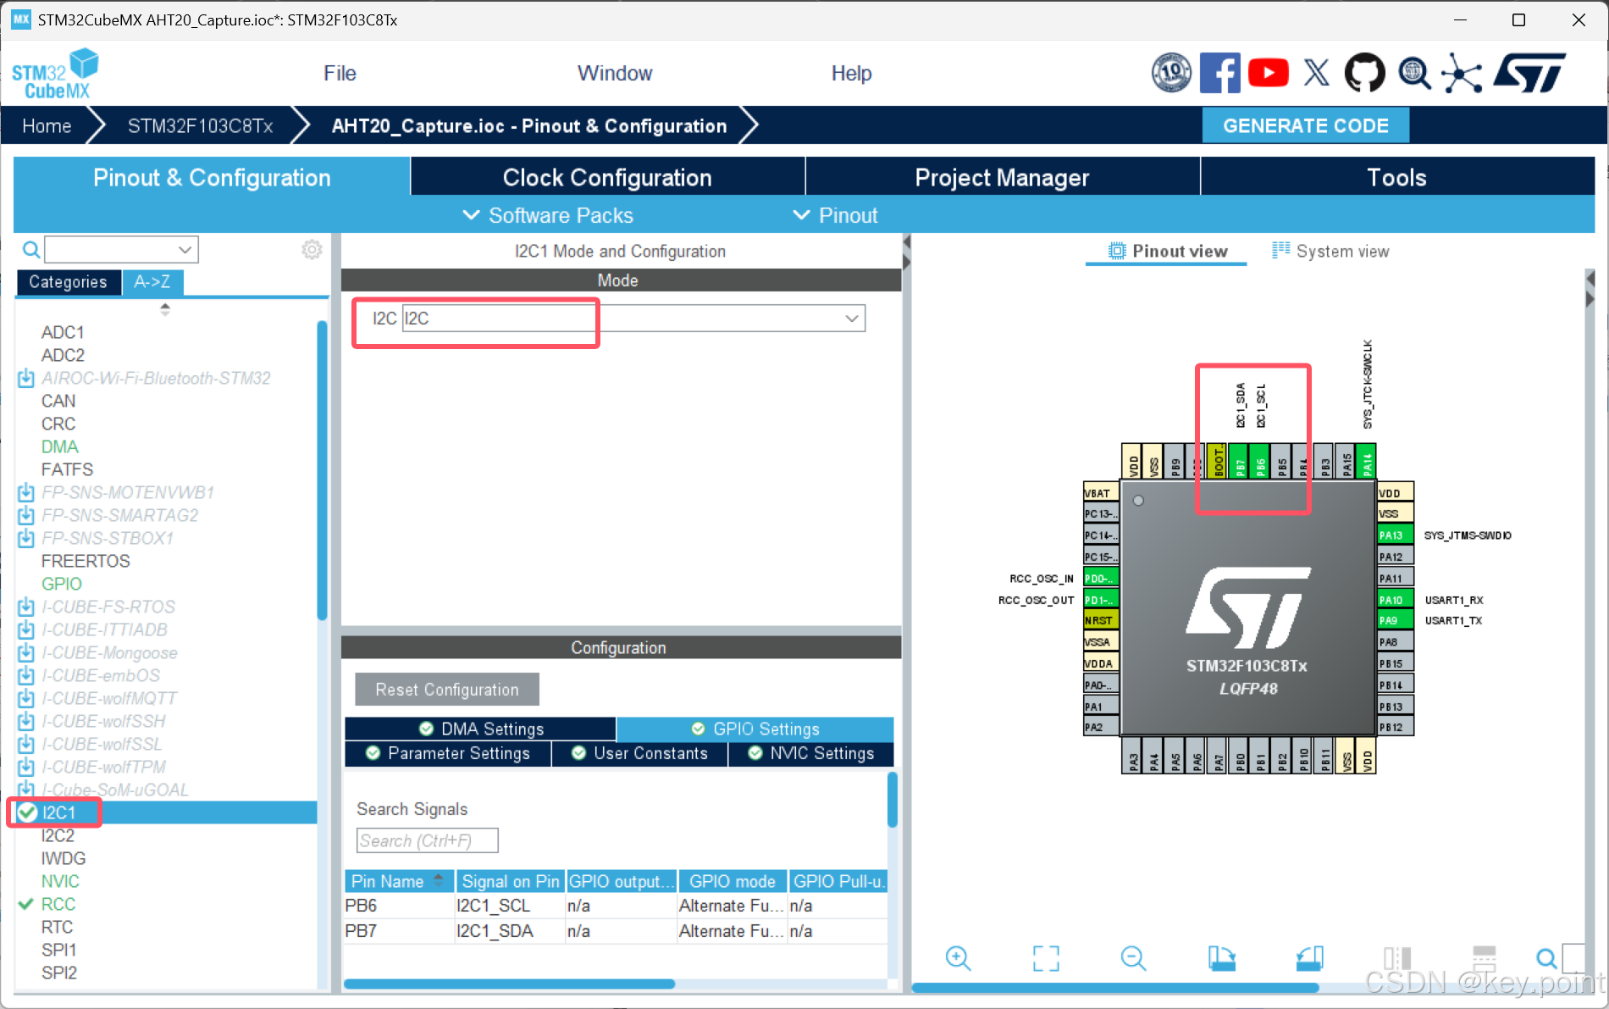Viewport: 1609px width, 1009px height.
Task: Expand the Software Packs menu
Action: pyautogui.click(x=548, y=215)
